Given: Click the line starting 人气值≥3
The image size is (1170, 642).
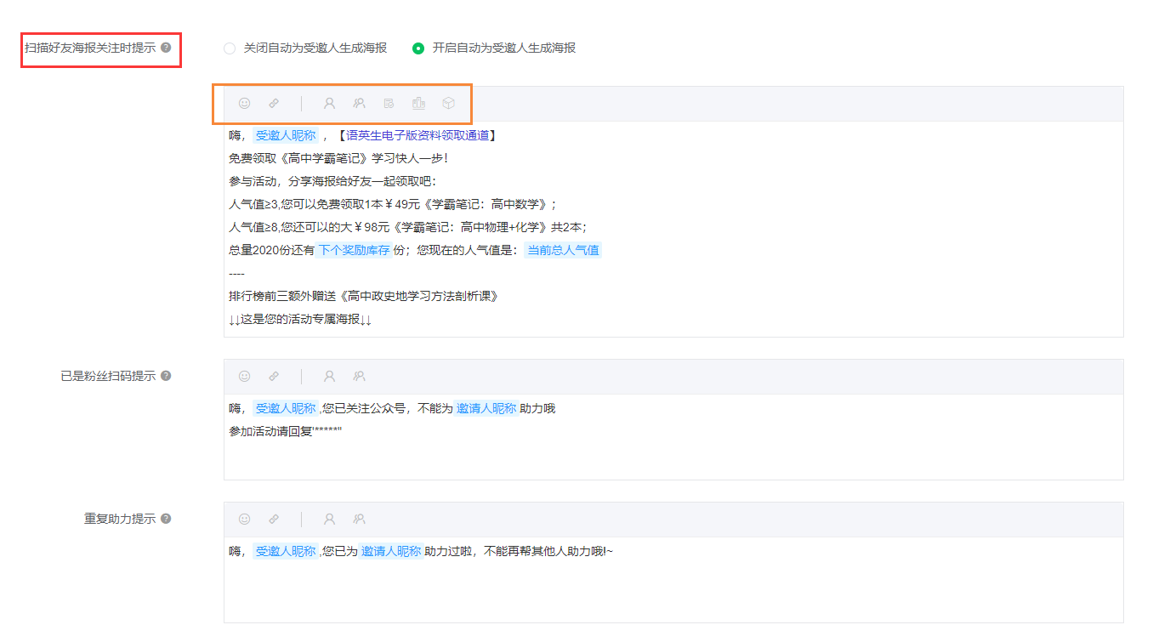Looking at the screenshot, I should pos(393,204).
